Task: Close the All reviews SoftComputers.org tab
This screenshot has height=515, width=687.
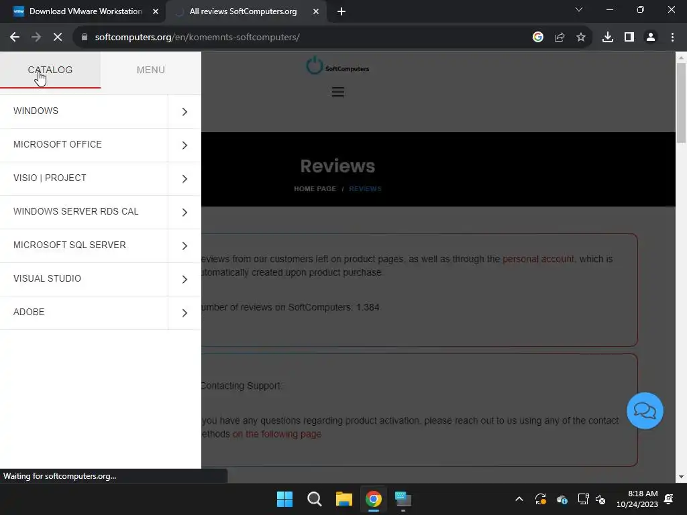Action: point(316,11)
